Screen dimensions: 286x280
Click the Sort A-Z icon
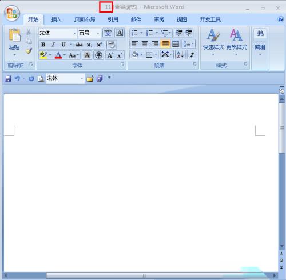(x=180, y=55)
